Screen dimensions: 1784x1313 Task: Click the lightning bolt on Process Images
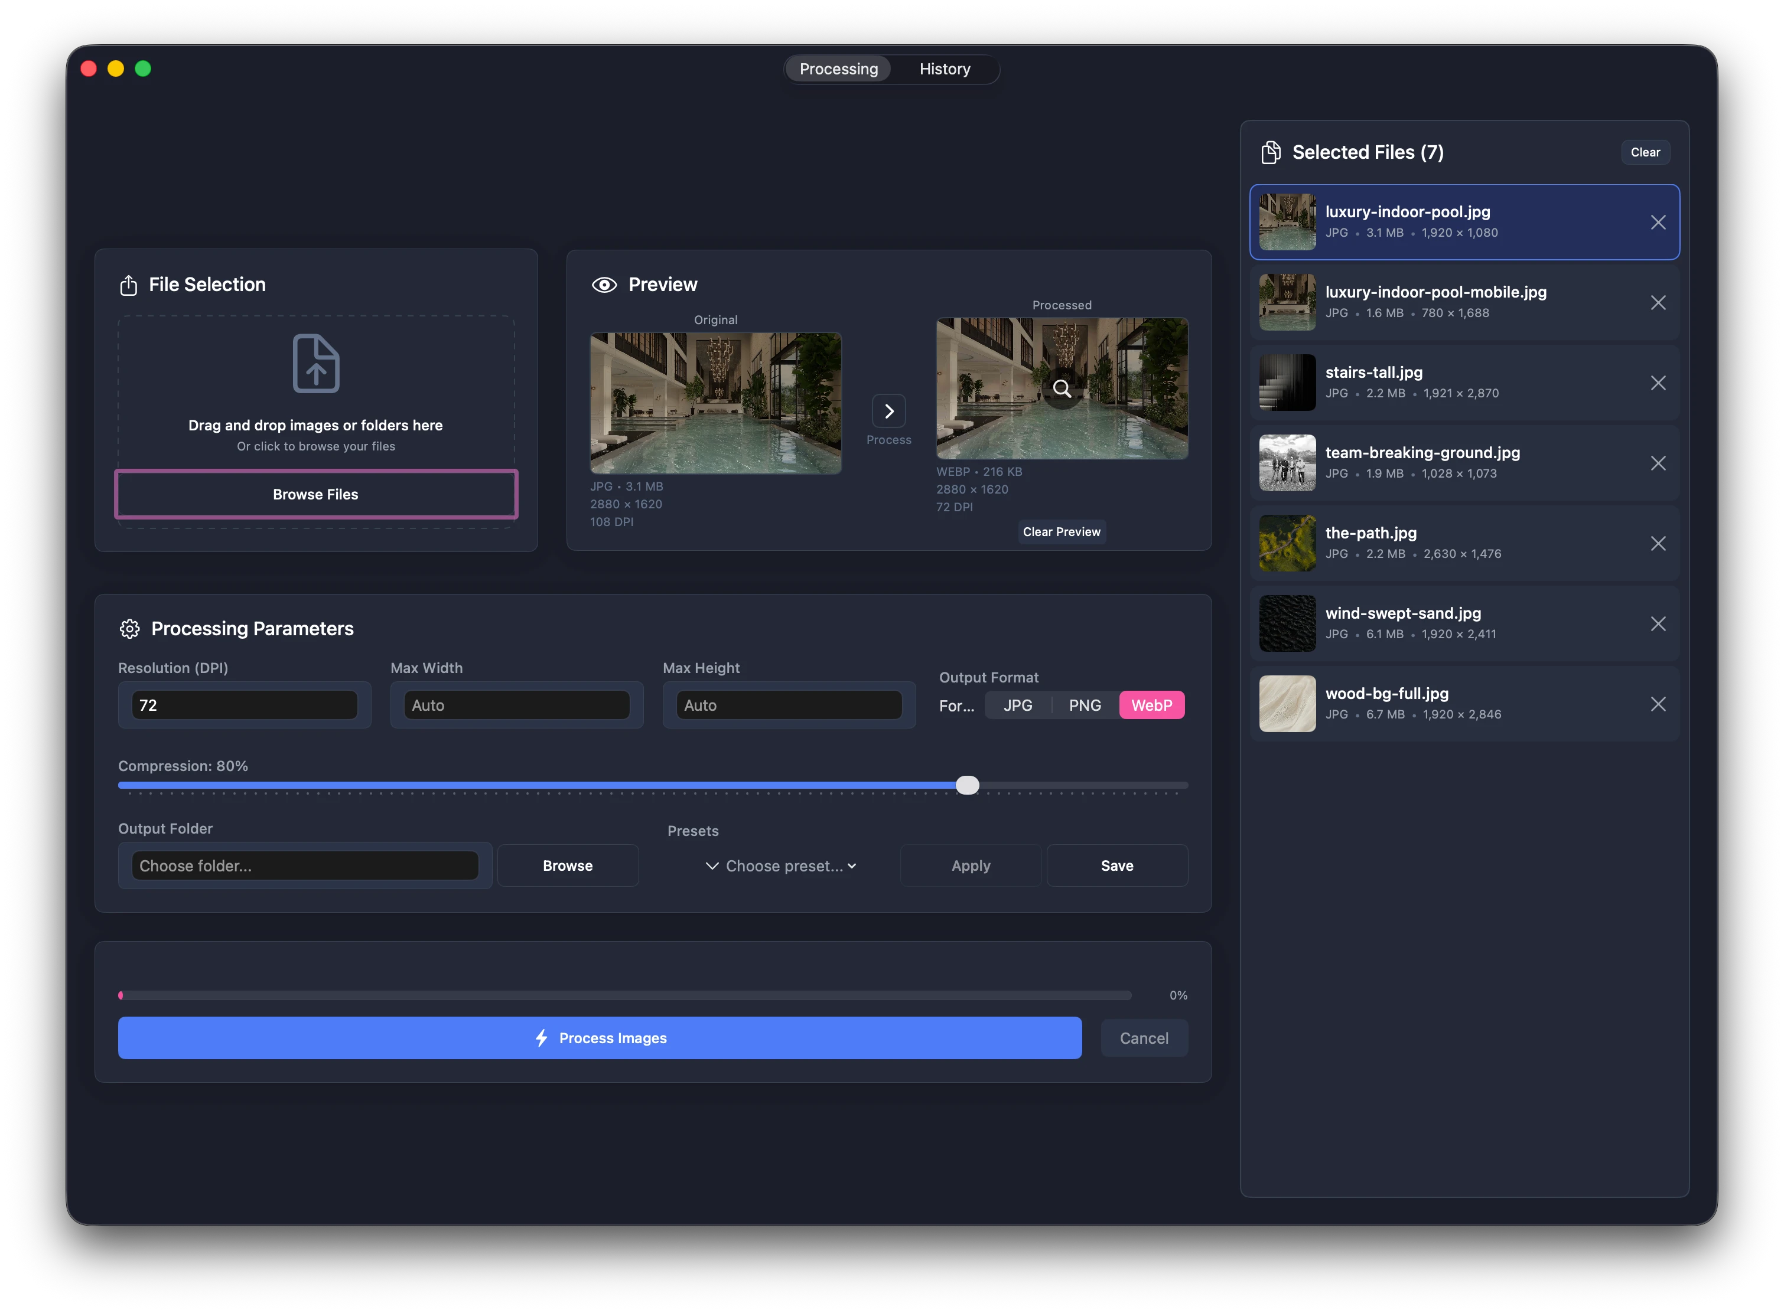coord(542,1037)
